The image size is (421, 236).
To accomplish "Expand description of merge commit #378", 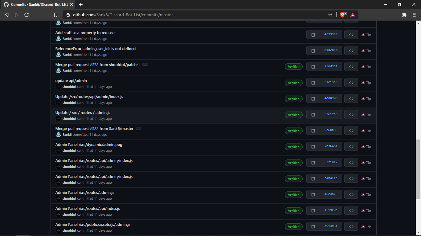I will pos(145,65).
